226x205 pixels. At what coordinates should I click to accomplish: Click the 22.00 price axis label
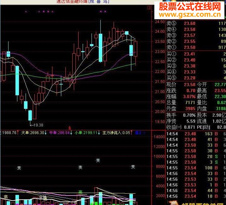160,72
